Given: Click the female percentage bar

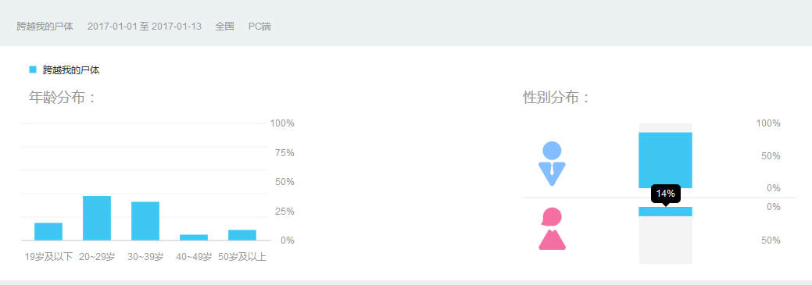Looking at the screenshot, I should coord(665,212).
